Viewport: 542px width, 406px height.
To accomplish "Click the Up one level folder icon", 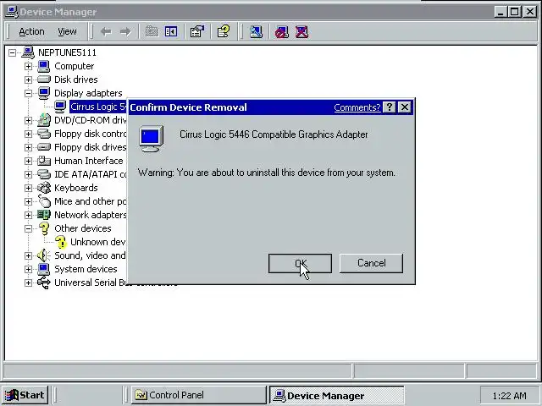I will [152, 32].
